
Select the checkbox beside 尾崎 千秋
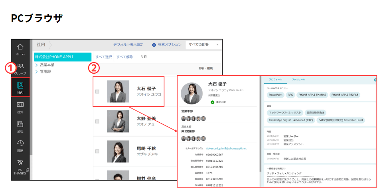(97, 151)
